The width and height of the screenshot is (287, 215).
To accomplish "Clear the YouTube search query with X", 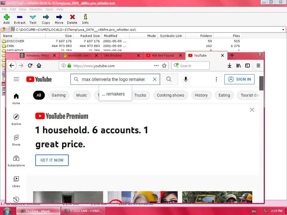I will 155,79.
